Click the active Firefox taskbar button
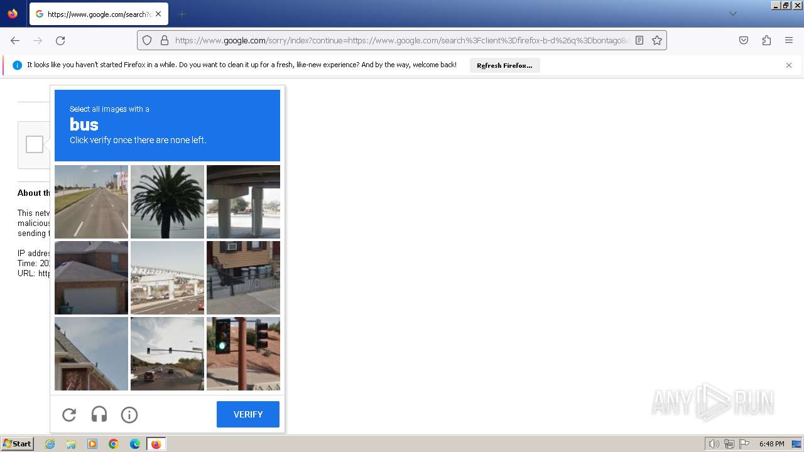Image resolution: width=804 pixels, height=452 pixels. pos(156,444)
